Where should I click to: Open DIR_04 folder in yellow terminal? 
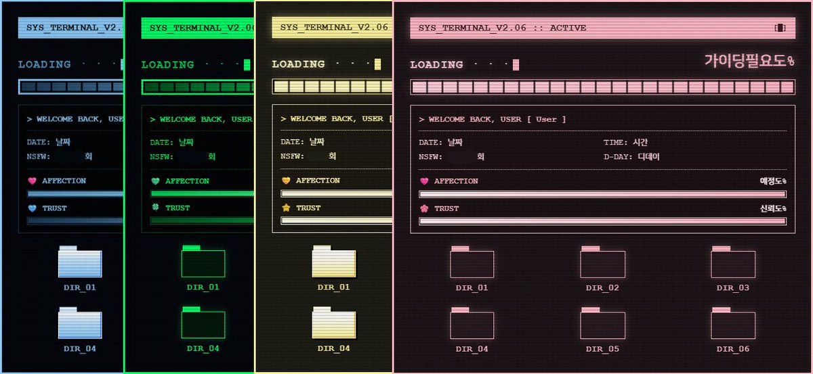334,323
